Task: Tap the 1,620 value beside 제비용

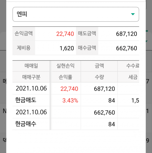Action: pyautogui.click(x=67, y=48)
